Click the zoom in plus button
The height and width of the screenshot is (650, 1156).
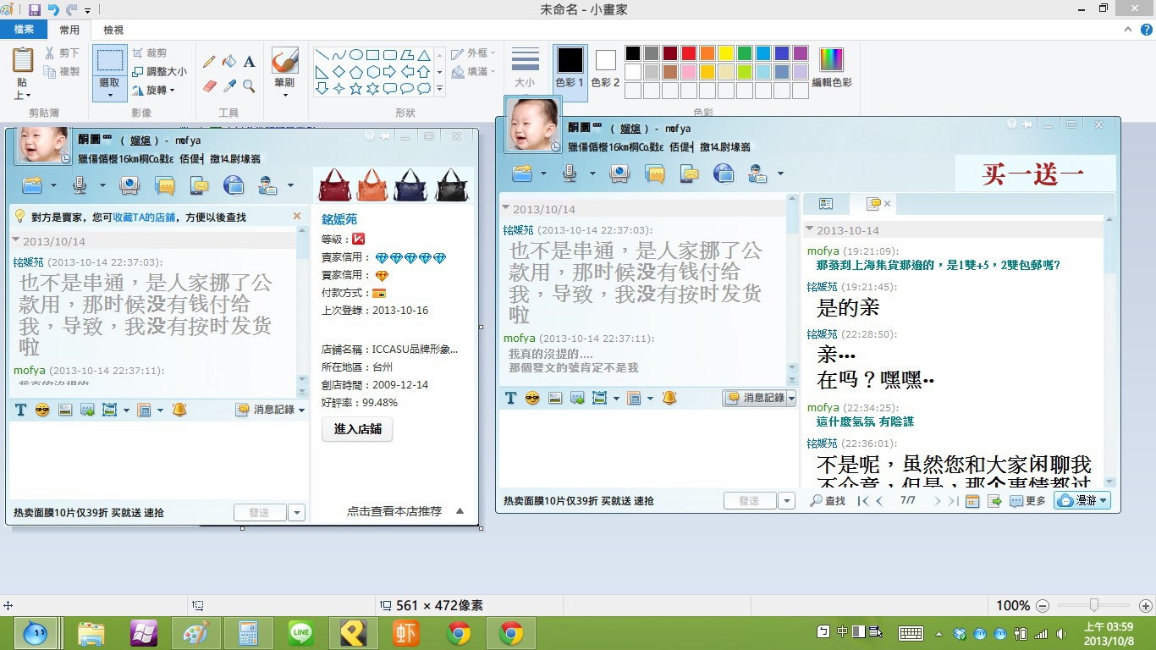coord(1146,605)
